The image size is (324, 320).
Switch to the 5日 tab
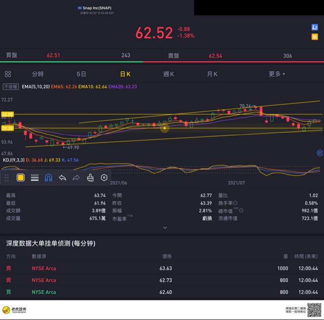(81, 74)
